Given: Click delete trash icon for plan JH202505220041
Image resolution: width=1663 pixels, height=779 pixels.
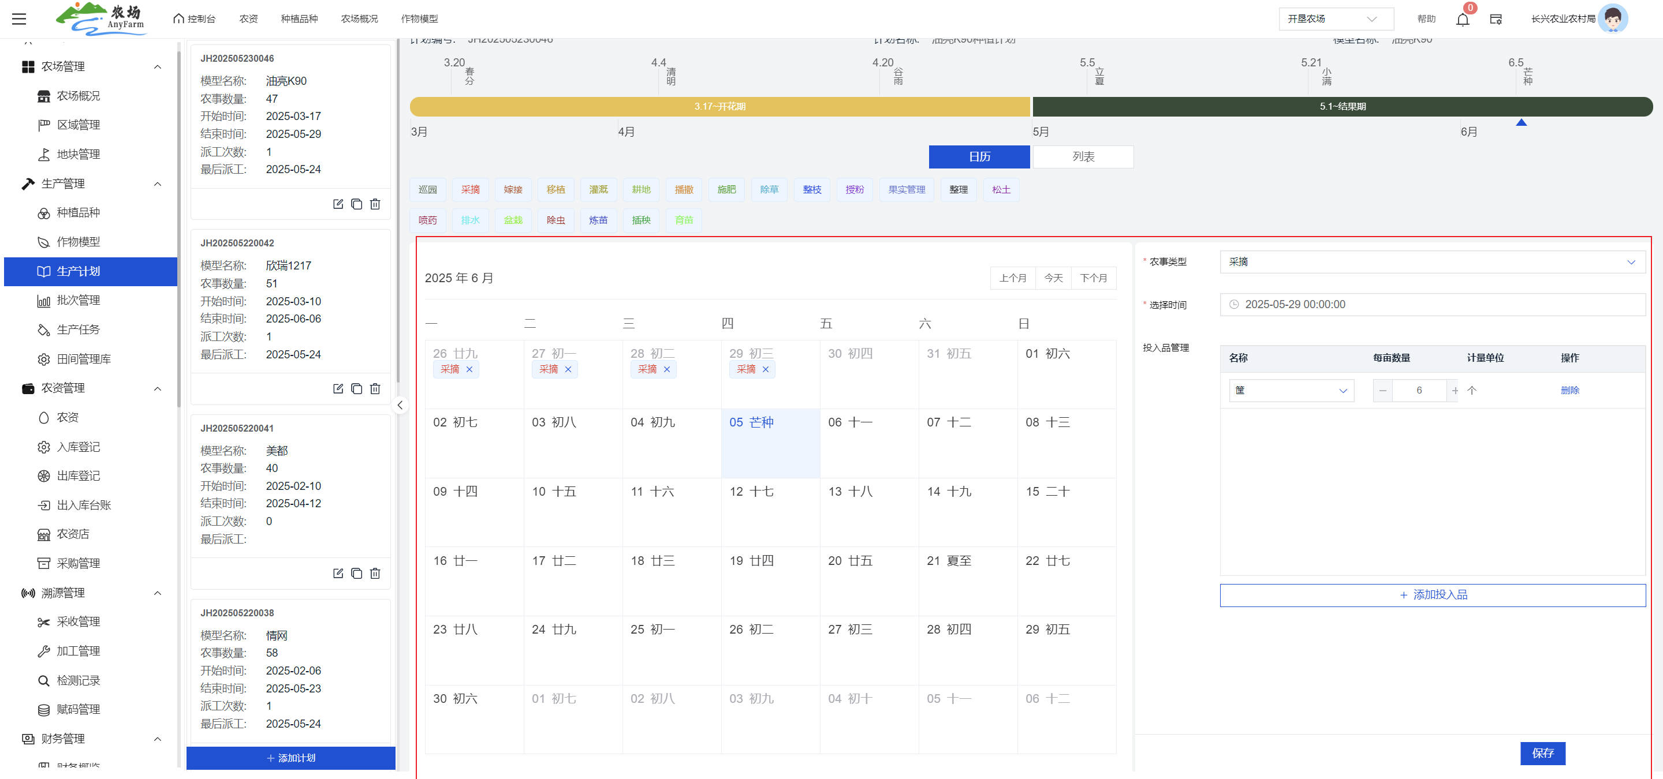Looking at the screenshot, I should coord(375,574).
